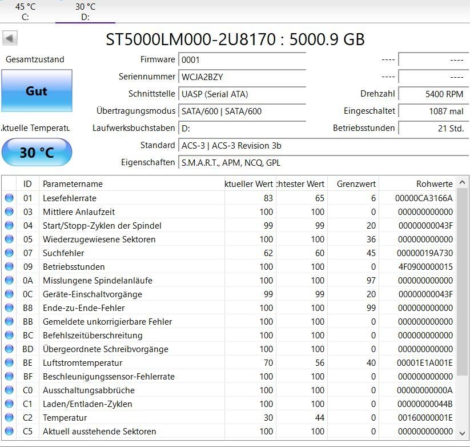Switch to the C: drive tab
Image resolution: width=470 pixels, height=447 pixels.
(26, 11)
